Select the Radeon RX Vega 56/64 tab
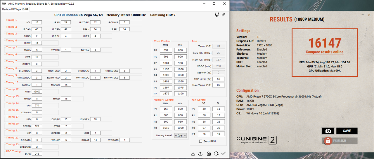Viewport: 374px width, 159px height. [x=15, y=9]
